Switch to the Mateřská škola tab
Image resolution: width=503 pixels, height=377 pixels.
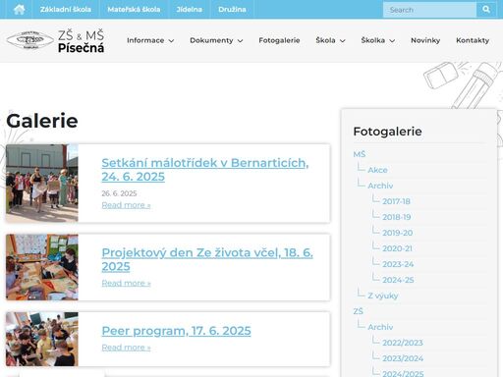(134, 10)
